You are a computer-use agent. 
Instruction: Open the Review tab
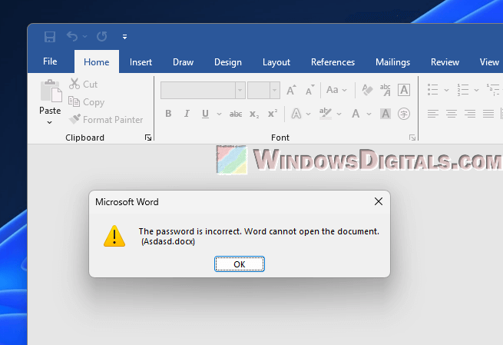[x=445, y=62]
